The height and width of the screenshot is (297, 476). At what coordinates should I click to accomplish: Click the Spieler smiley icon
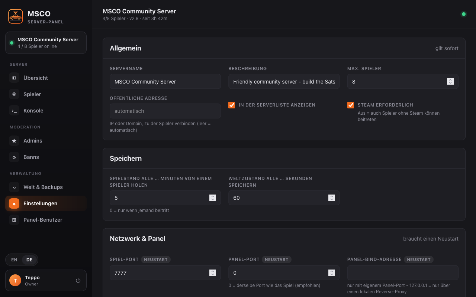14,94
